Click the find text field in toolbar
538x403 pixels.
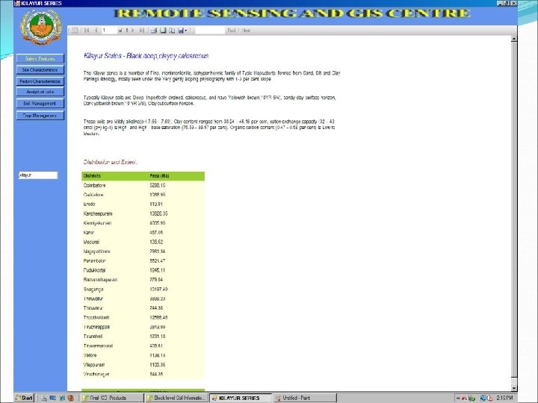(210, 31)
